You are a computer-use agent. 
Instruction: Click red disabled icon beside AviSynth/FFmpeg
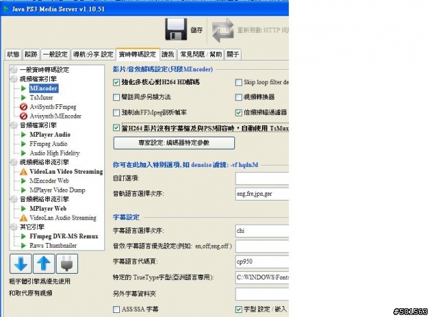24,106
